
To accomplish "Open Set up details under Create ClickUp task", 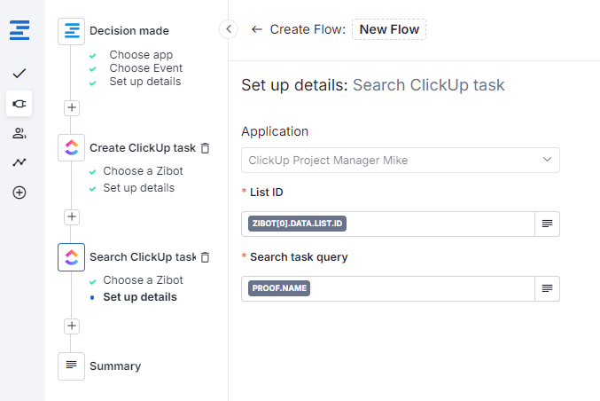I will [x=138, y=188].
